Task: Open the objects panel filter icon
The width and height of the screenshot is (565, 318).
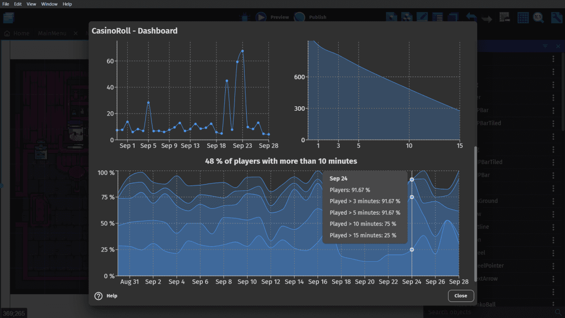Action: click(x=545, y=46)
